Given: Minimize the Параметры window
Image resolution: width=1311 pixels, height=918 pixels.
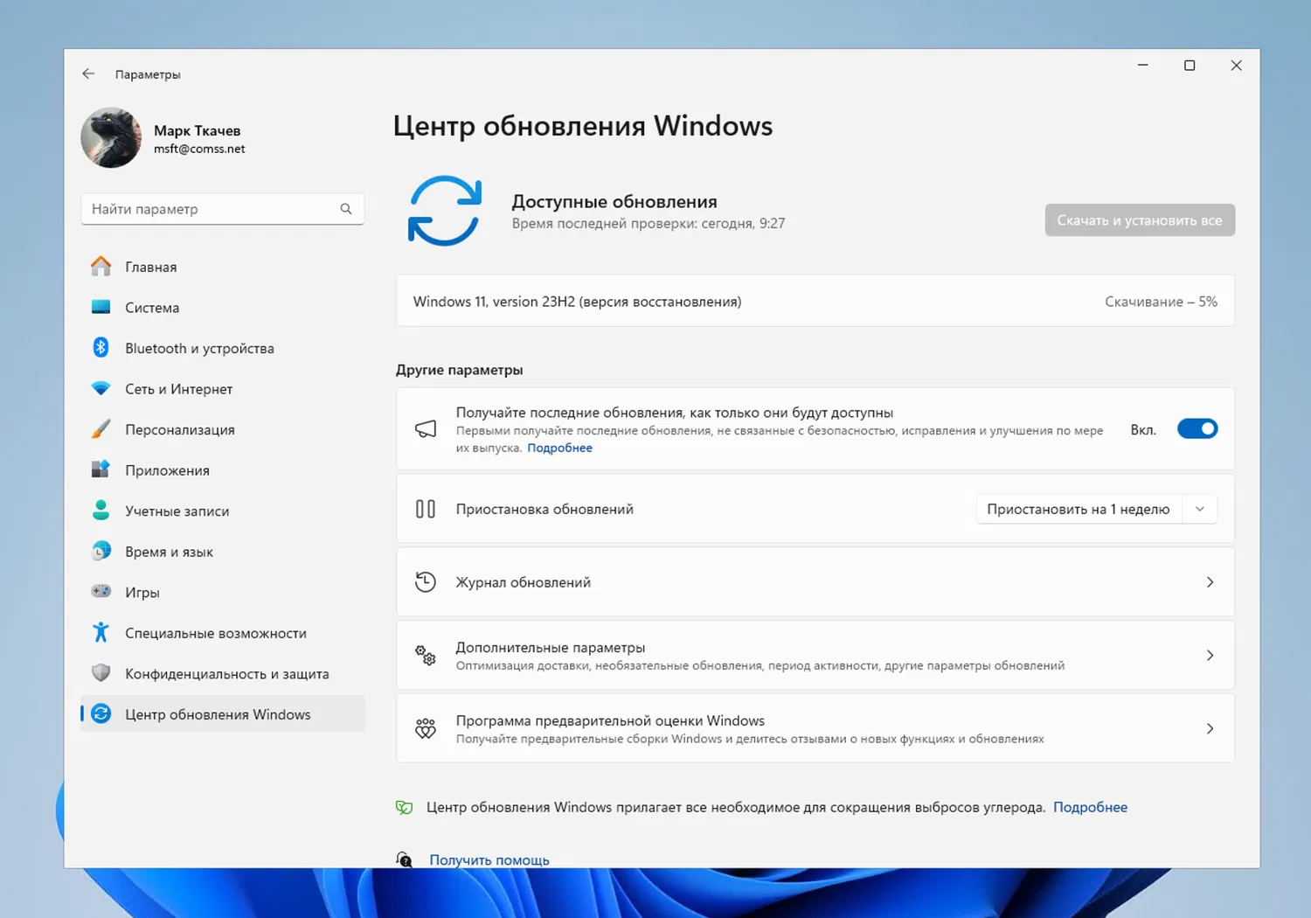Looking at the screenshot, I should click(1142, 66).
